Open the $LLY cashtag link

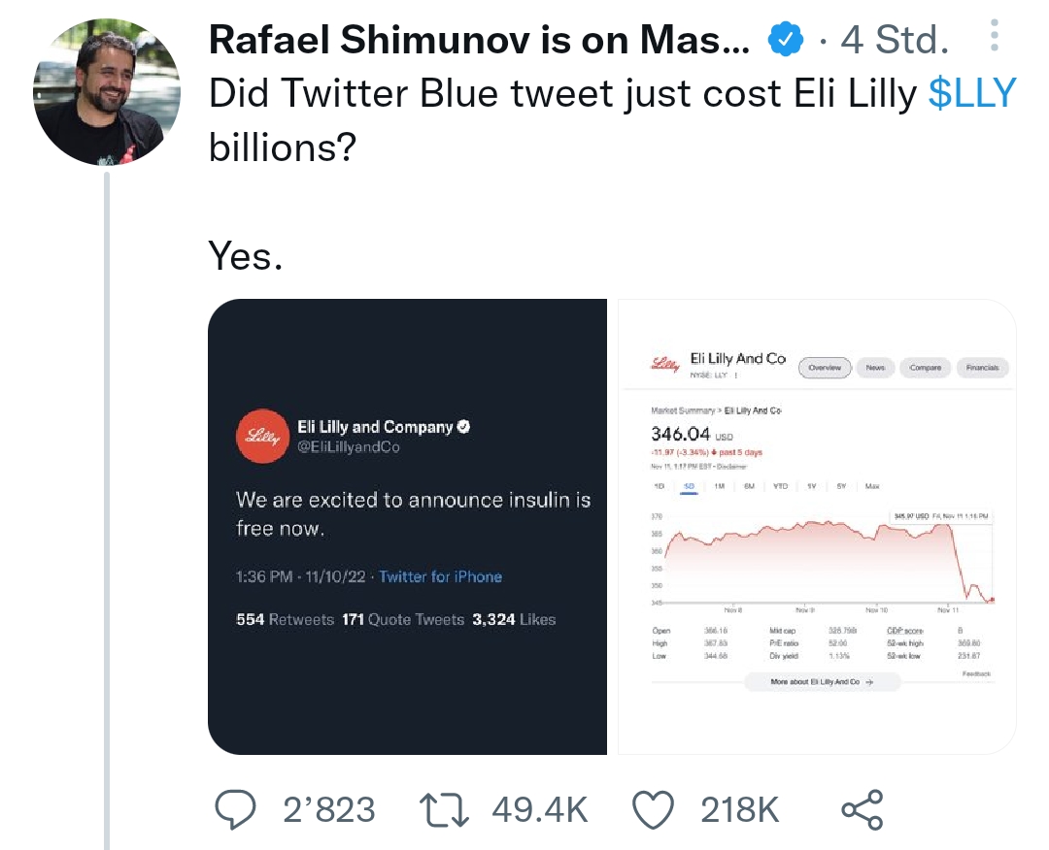click(x=972, y=93)
